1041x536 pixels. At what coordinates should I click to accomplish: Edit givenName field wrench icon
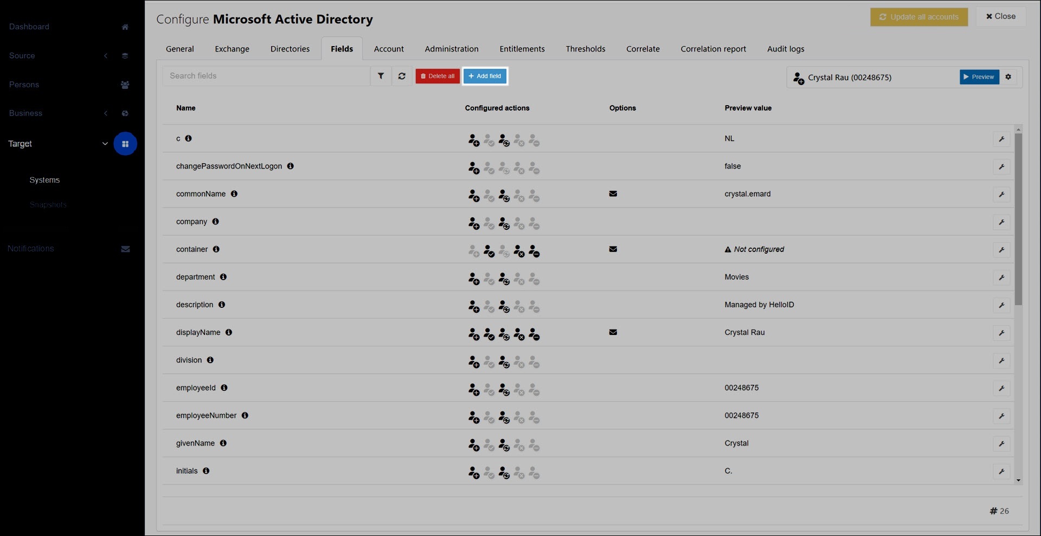pos(1001,443)
